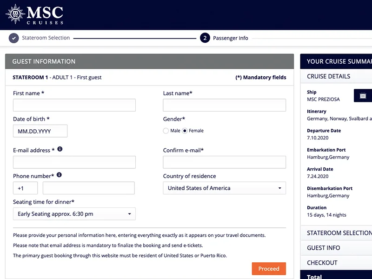Click the Date of birth MM.DD.YYYY field
Image resolution: width=372 pixels, height=279 pixels.
click(x=40, y=131)
